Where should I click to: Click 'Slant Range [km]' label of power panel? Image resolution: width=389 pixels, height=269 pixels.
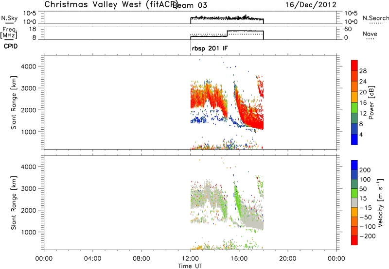click(x=14, y=102)
